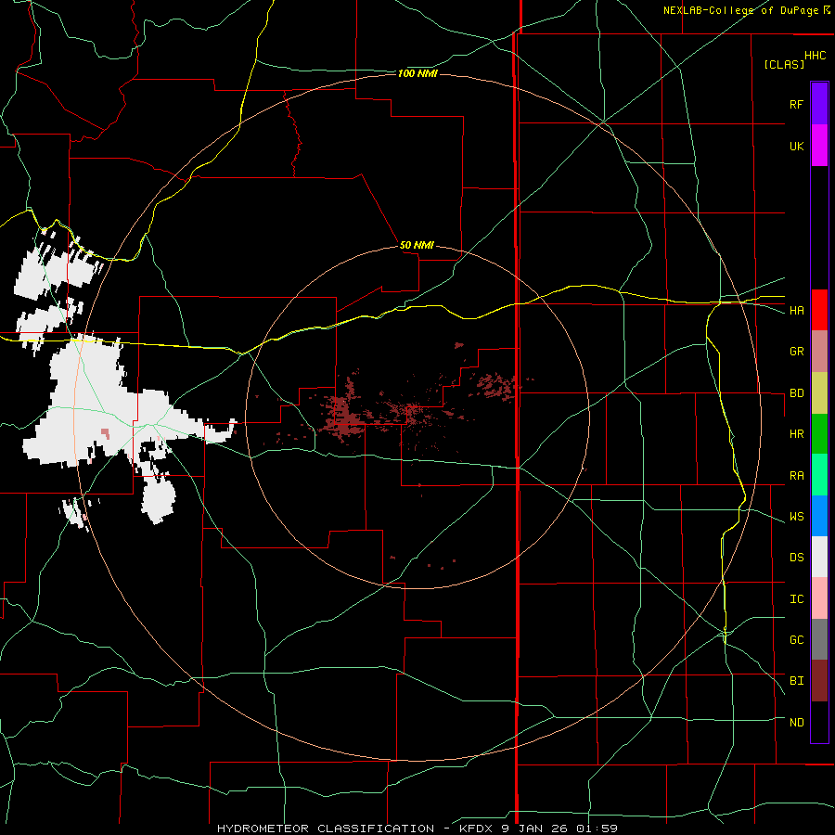
Task: Click the white DS color swatch
Action: point(819,557)
